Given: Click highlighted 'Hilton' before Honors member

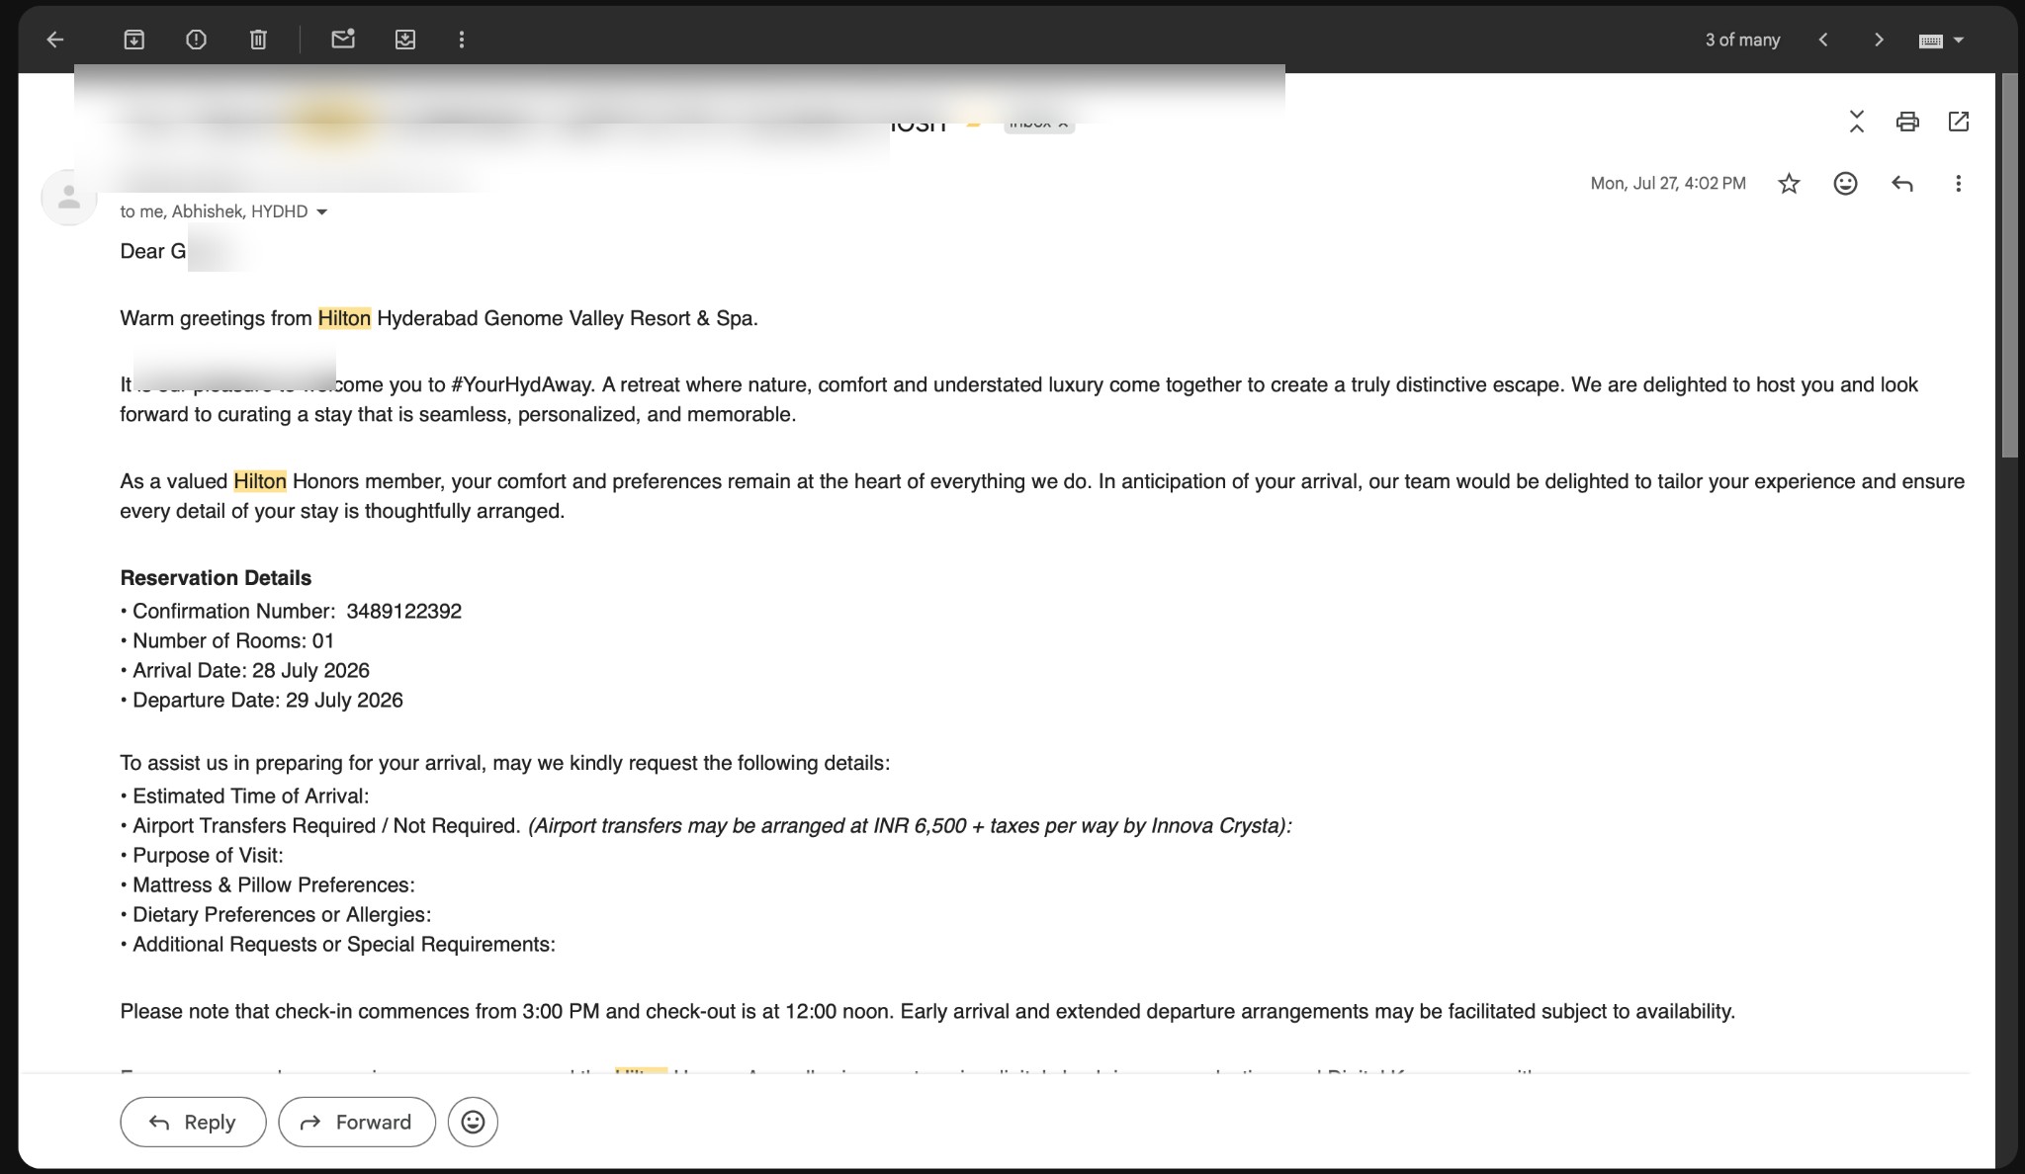Looking at the screenshot, I should click(260, 481).
